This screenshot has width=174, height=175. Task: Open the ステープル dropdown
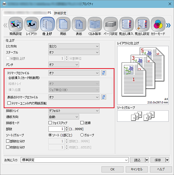point(74,52)
